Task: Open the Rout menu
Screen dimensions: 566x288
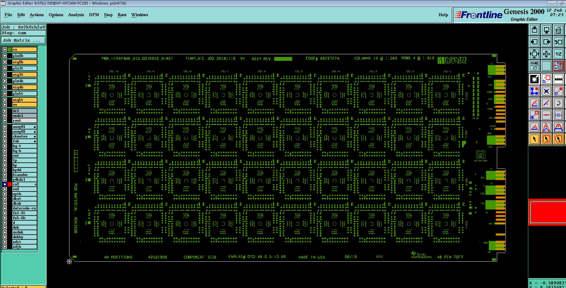Action: 122,15
